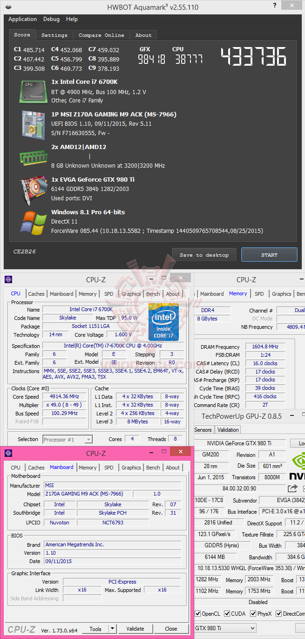This screenshot has height=639, width=305.
Task: Click the GPU name field NVIDIA GeForce GTX 980 Ti
Action: tap(240, 443)
